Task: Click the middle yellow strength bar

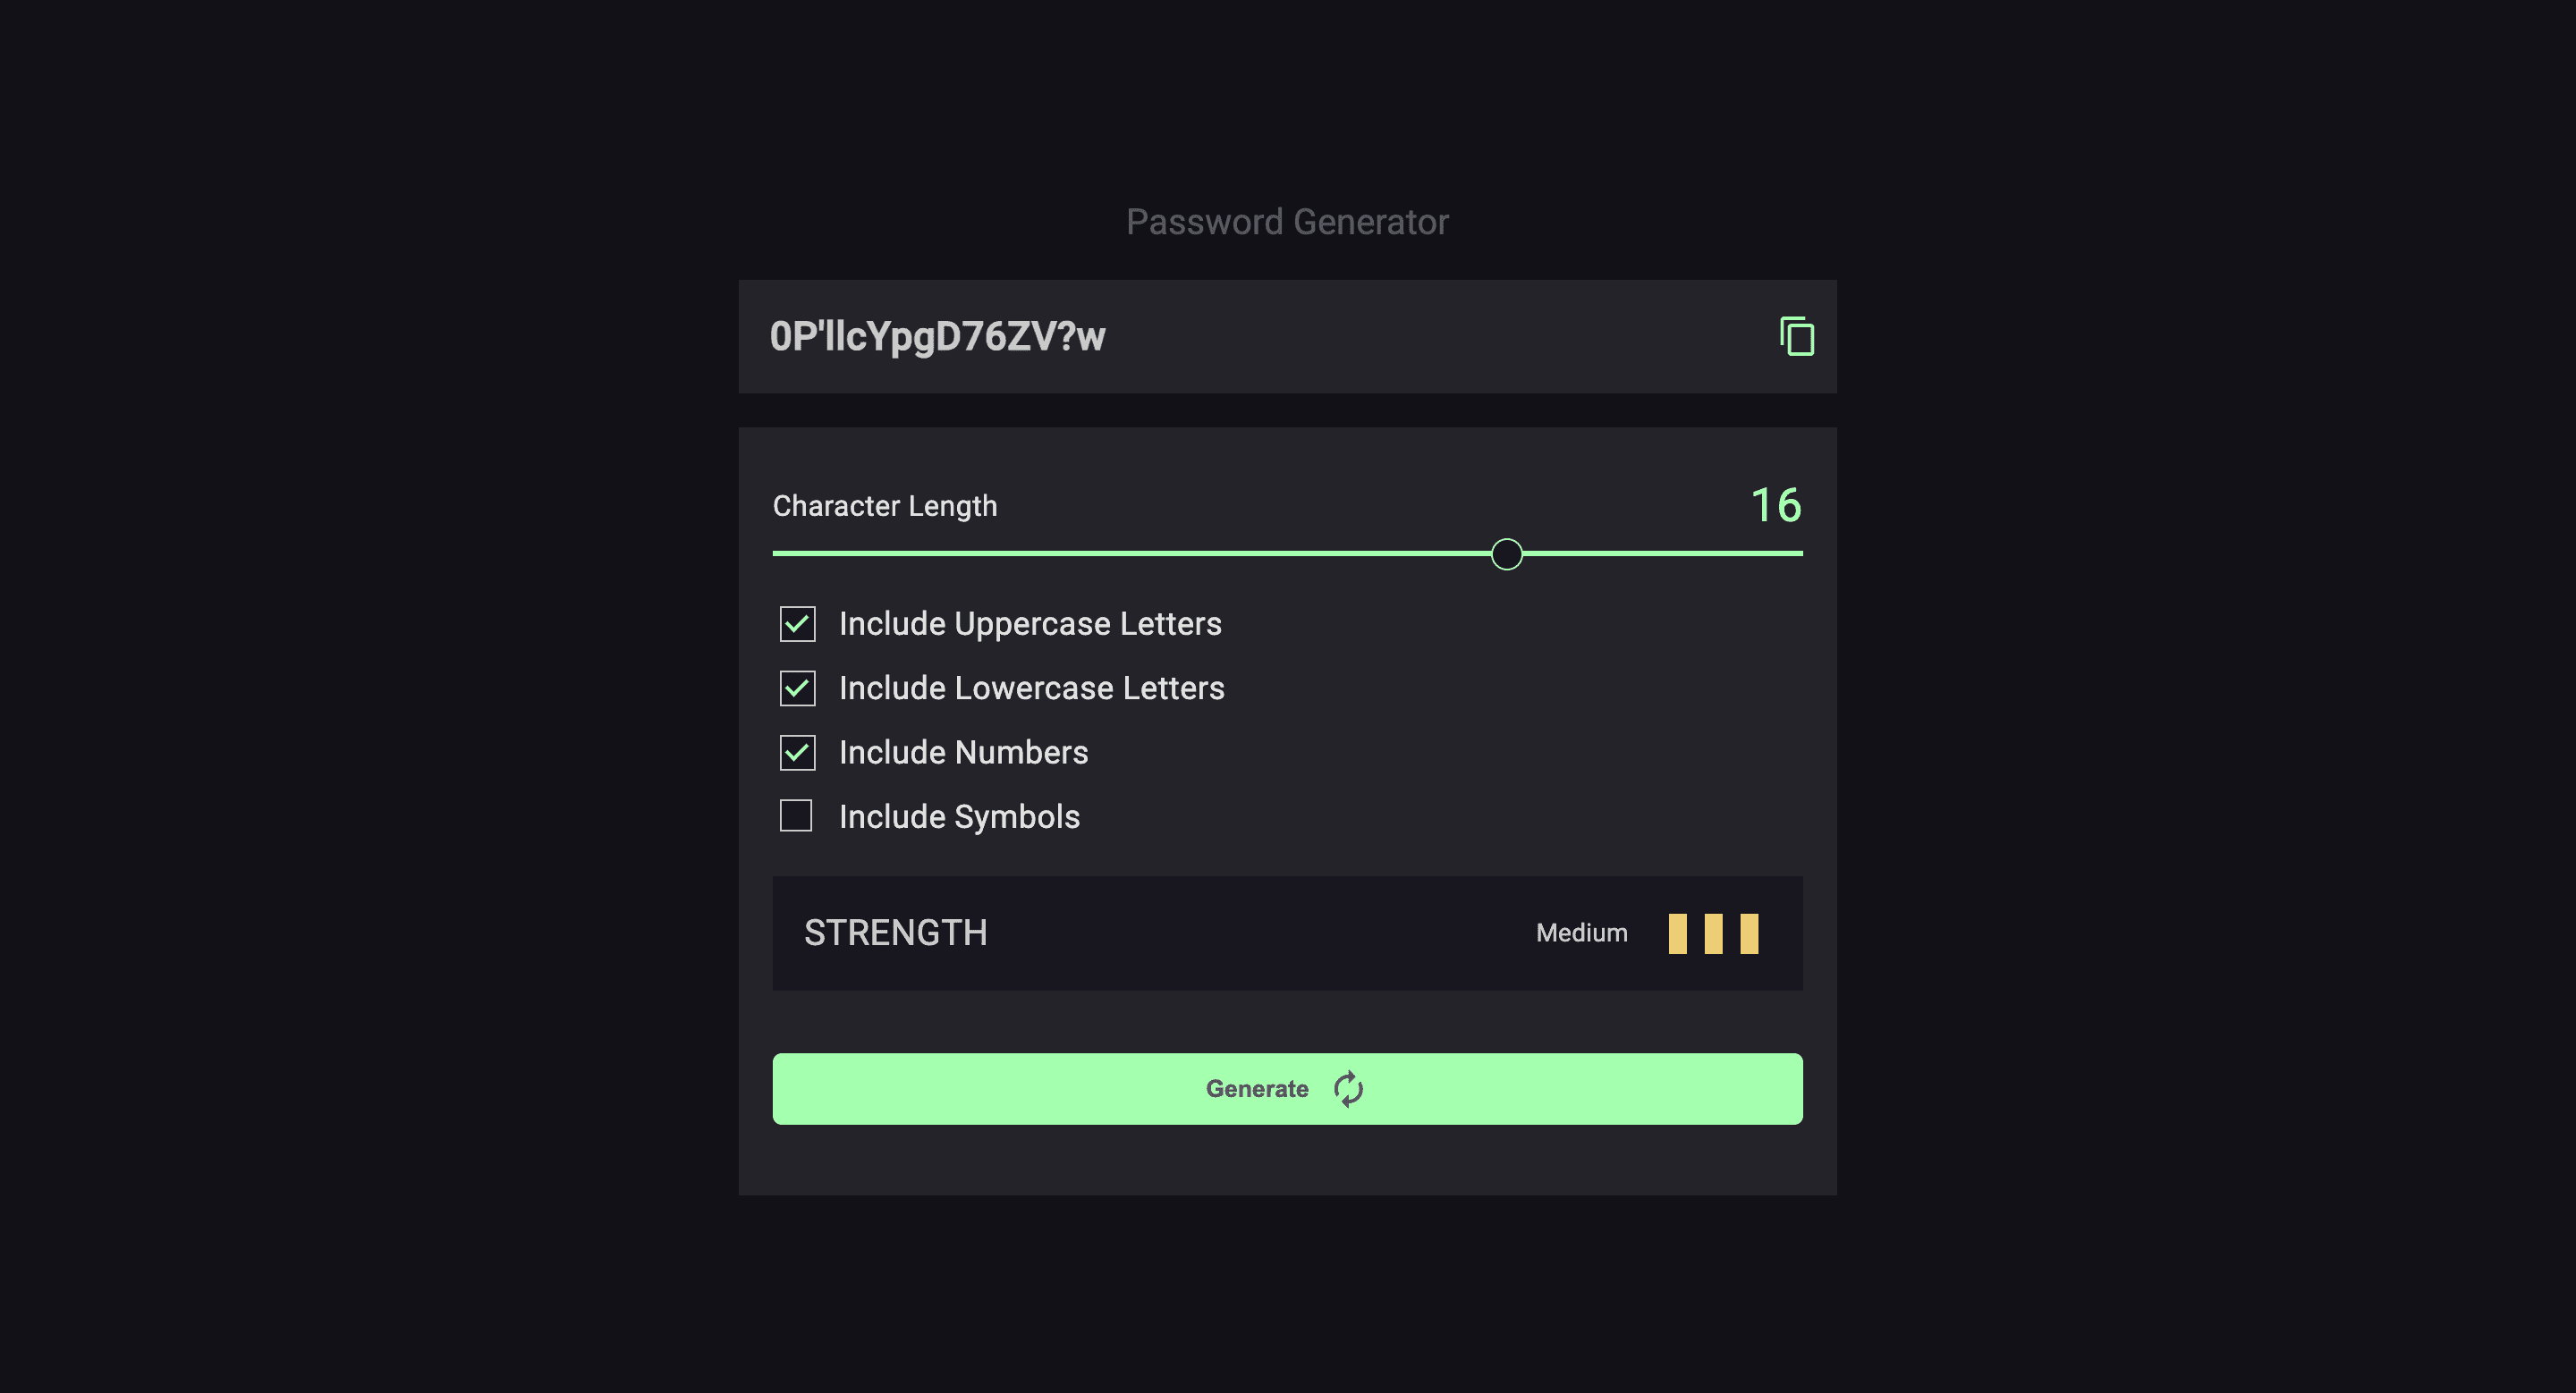Action: 1713,933
